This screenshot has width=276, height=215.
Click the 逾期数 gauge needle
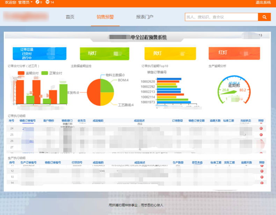[x=229, y=92]
